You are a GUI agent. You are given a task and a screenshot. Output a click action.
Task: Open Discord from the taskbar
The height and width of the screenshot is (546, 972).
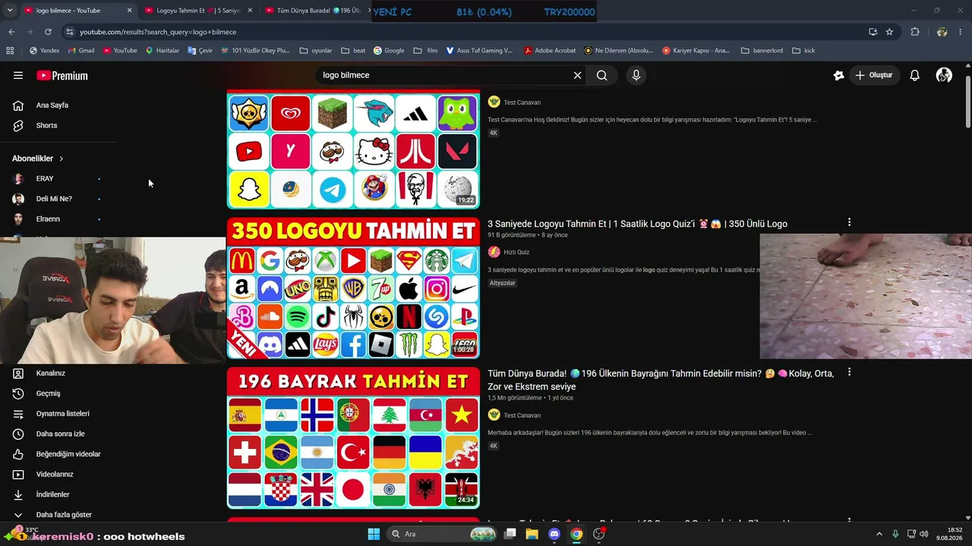coord(554,534)
